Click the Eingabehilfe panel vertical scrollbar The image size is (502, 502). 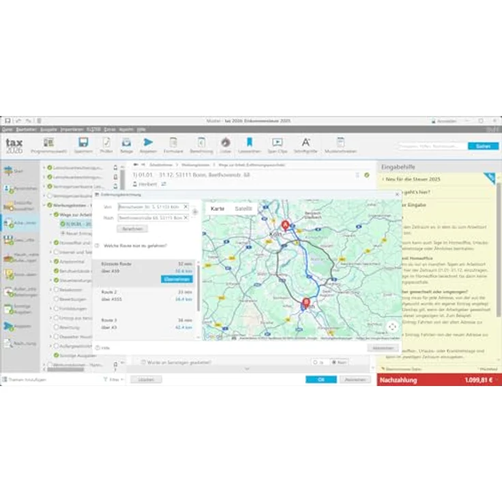[499, 250]
